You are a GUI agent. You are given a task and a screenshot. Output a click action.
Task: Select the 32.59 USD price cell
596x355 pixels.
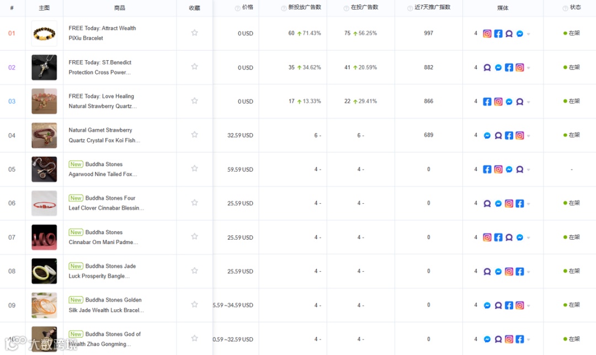(240, 135)
